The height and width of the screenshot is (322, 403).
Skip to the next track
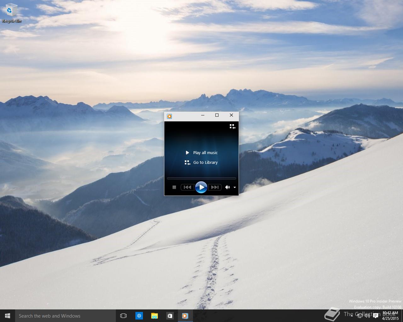pyautogui.click(x=215, y=187)
